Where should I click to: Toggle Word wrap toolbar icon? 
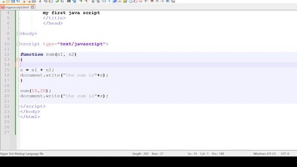pos(104,1)
